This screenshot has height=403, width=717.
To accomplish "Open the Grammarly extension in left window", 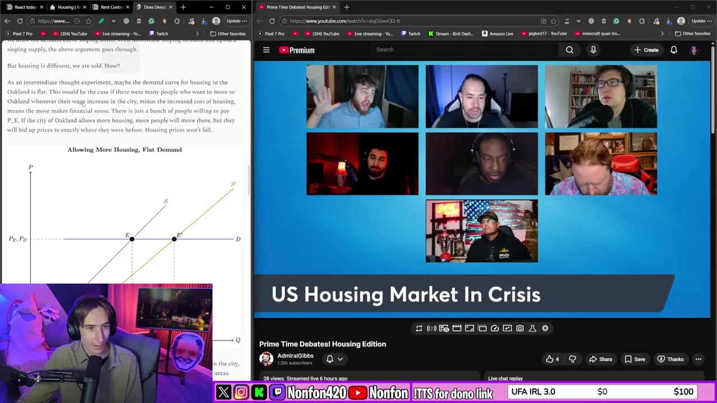I will point(151,21).
